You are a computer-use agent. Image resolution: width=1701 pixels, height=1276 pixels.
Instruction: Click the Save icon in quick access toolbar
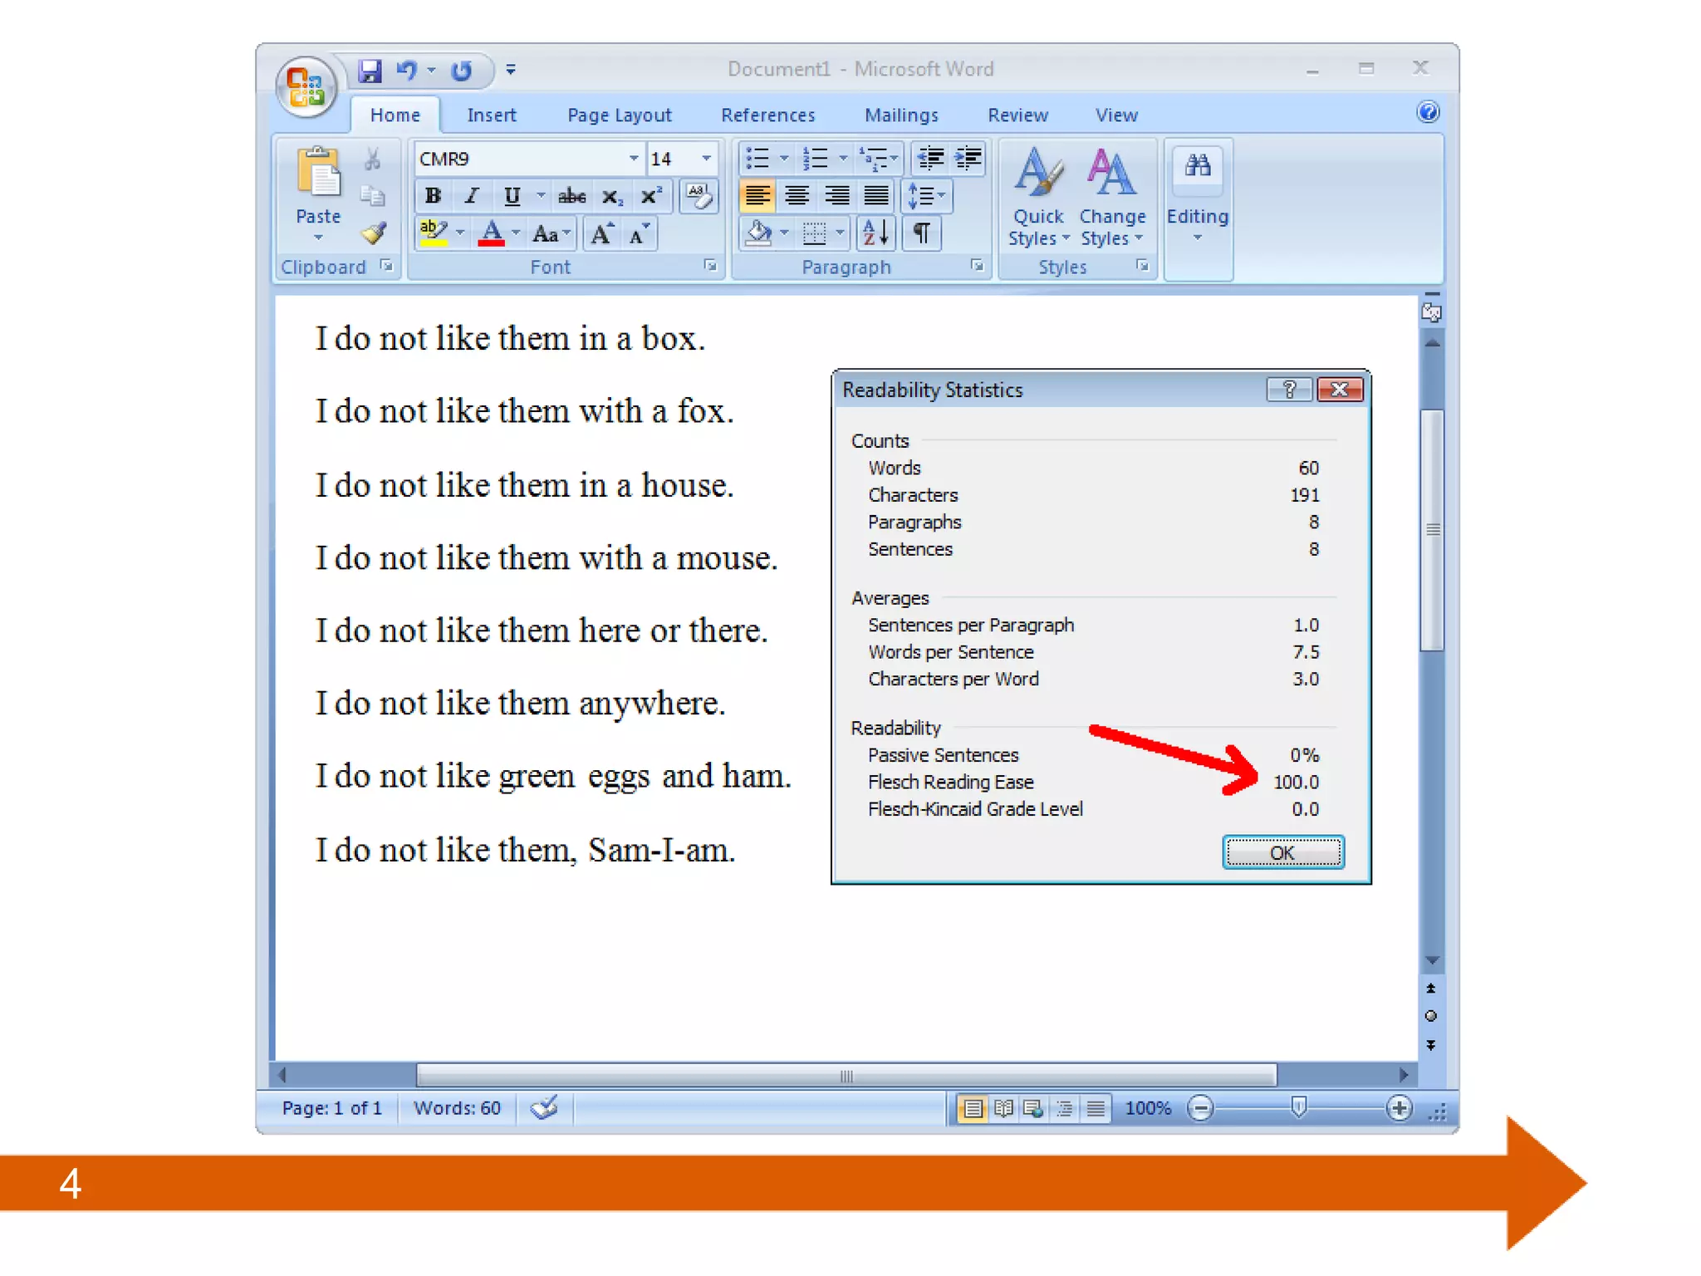coord(370,71)
